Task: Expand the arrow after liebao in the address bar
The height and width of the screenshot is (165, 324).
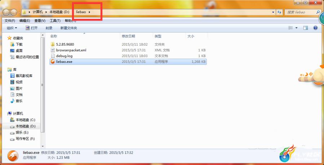Action: [x=89, y=12]
